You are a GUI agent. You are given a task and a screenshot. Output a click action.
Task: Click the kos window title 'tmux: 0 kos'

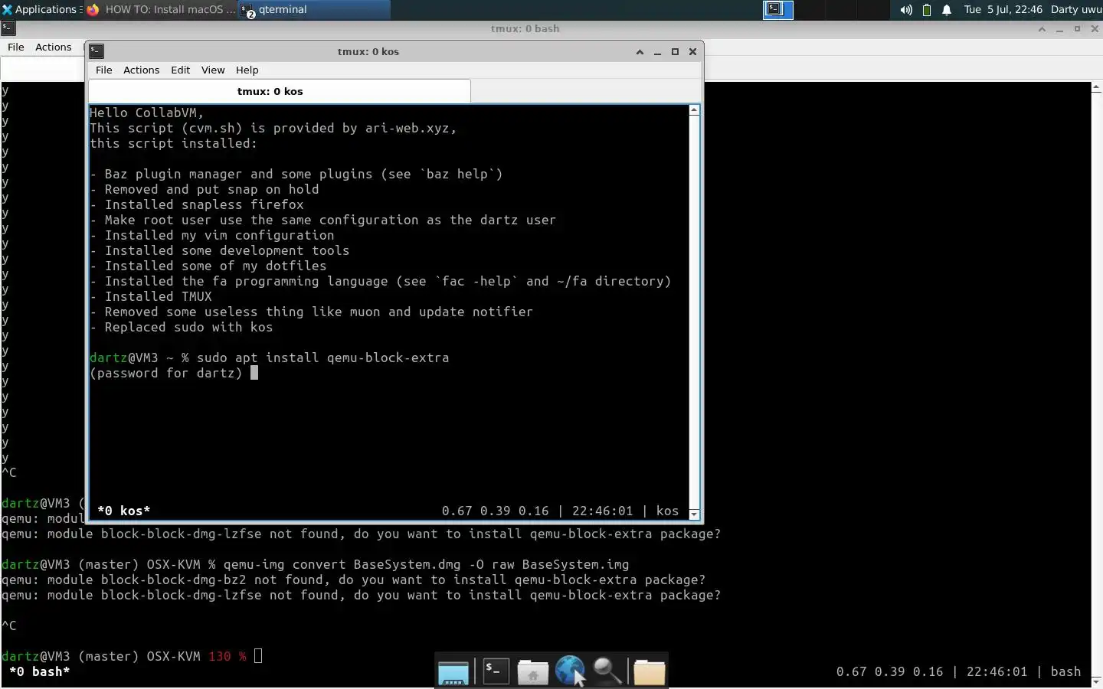[x=368, y=51]
